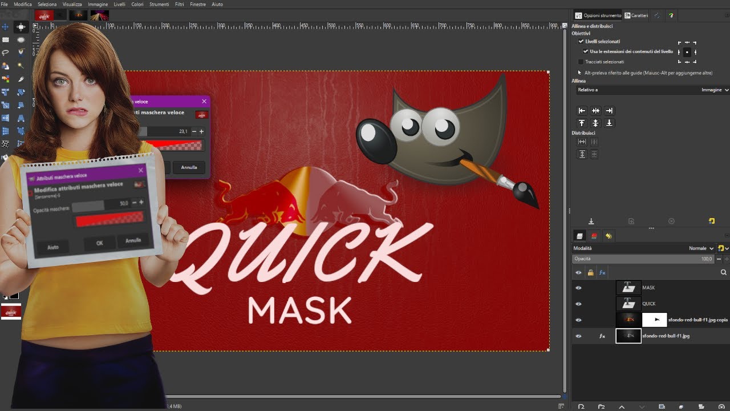Select the Flip tool

[6, 118]
